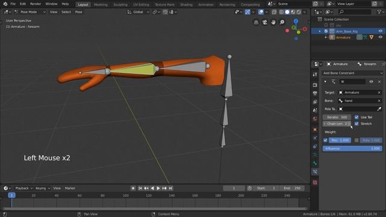
Task: Open the Add Bone Constraint dropdown
Action: pos(352,73)
